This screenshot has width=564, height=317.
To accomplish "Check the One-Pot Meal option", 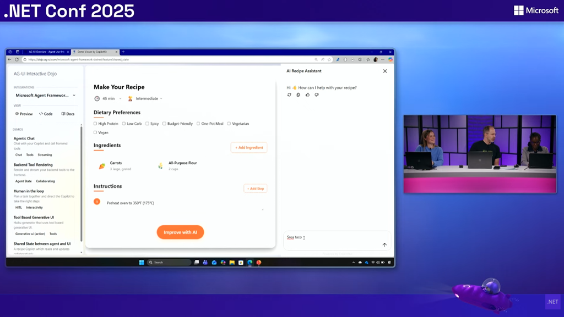I will pos(198,124).
